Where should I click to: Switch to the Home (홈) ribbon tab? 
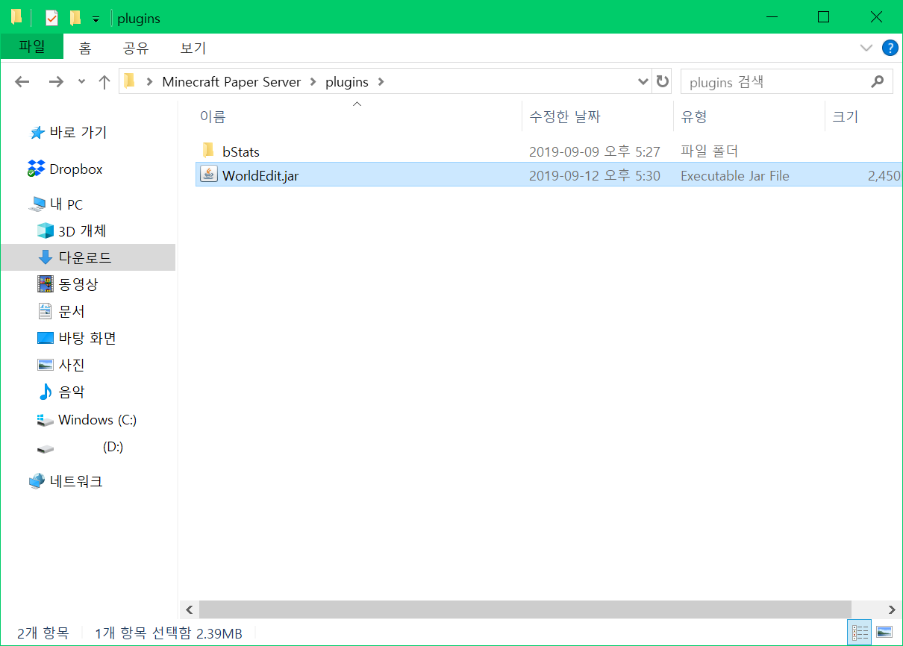pyautogui.click(x=85, y=48)
